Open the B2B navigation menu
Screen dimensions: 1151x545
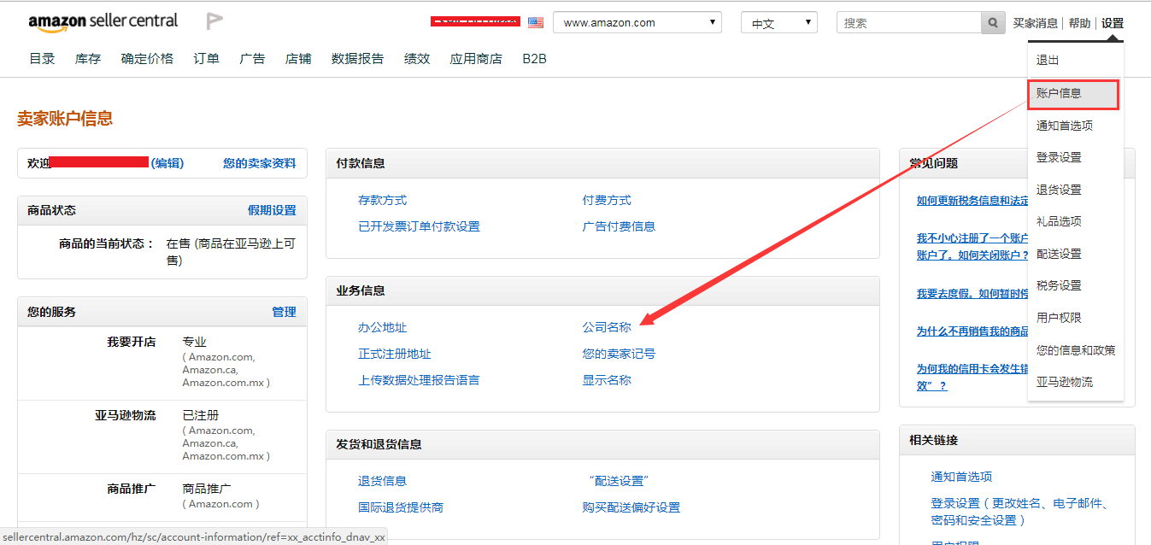point(534,59)
